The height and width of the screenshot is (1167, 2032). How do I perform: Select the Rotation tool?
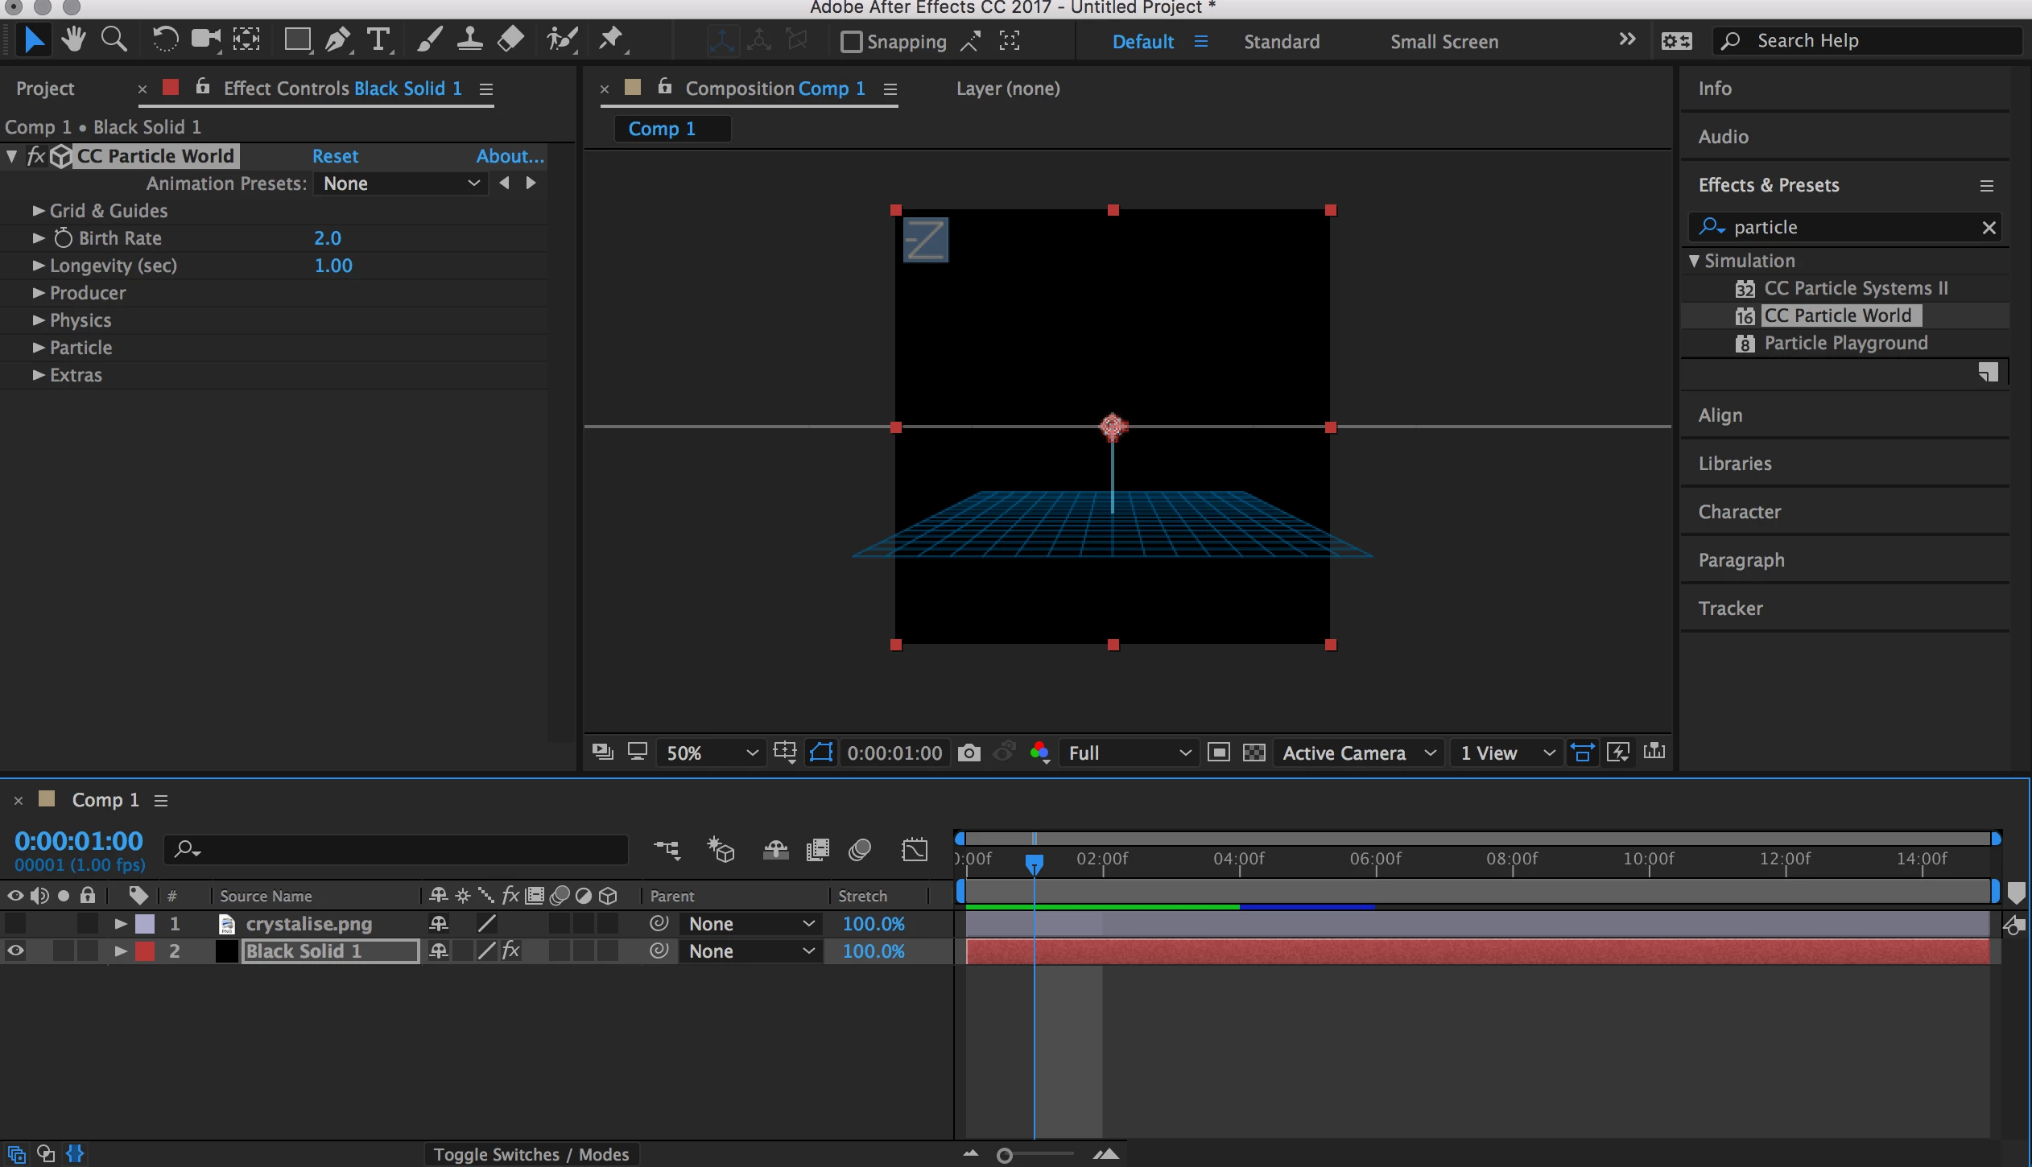(165, 39)
